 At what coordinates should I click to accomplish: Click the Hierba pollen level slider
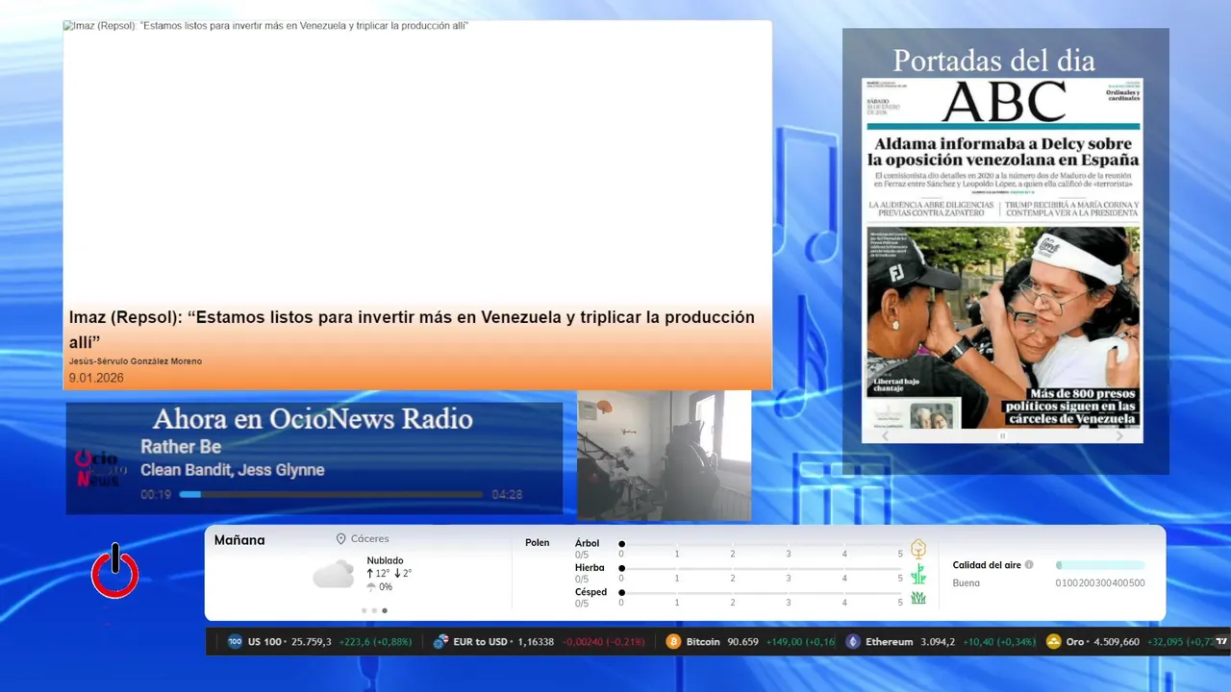click(x=762, y=569)
